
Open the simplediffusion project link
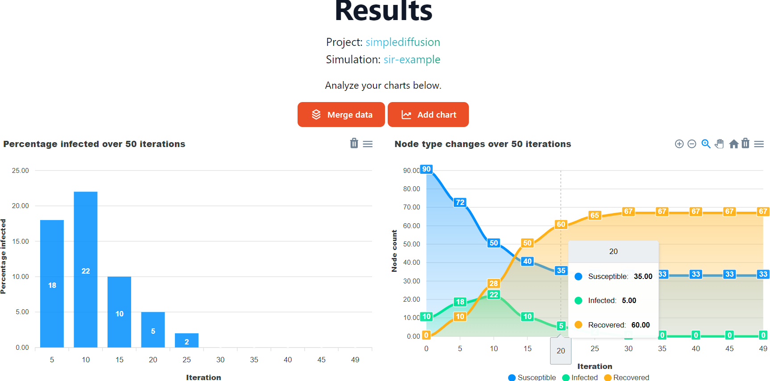(402, 42)
